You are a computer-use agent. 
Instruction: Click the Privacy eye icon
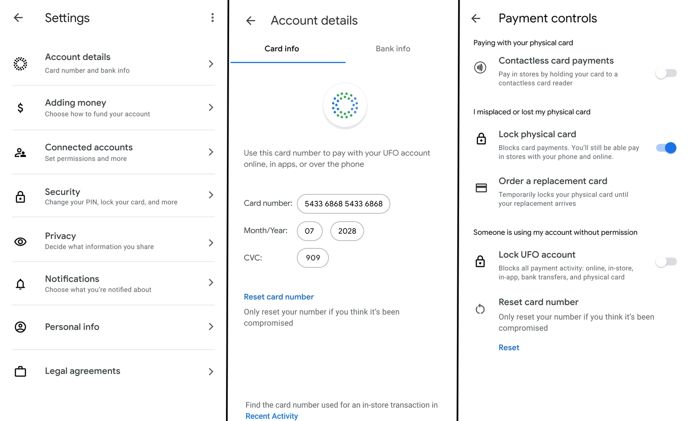click(x=20, y=242)
